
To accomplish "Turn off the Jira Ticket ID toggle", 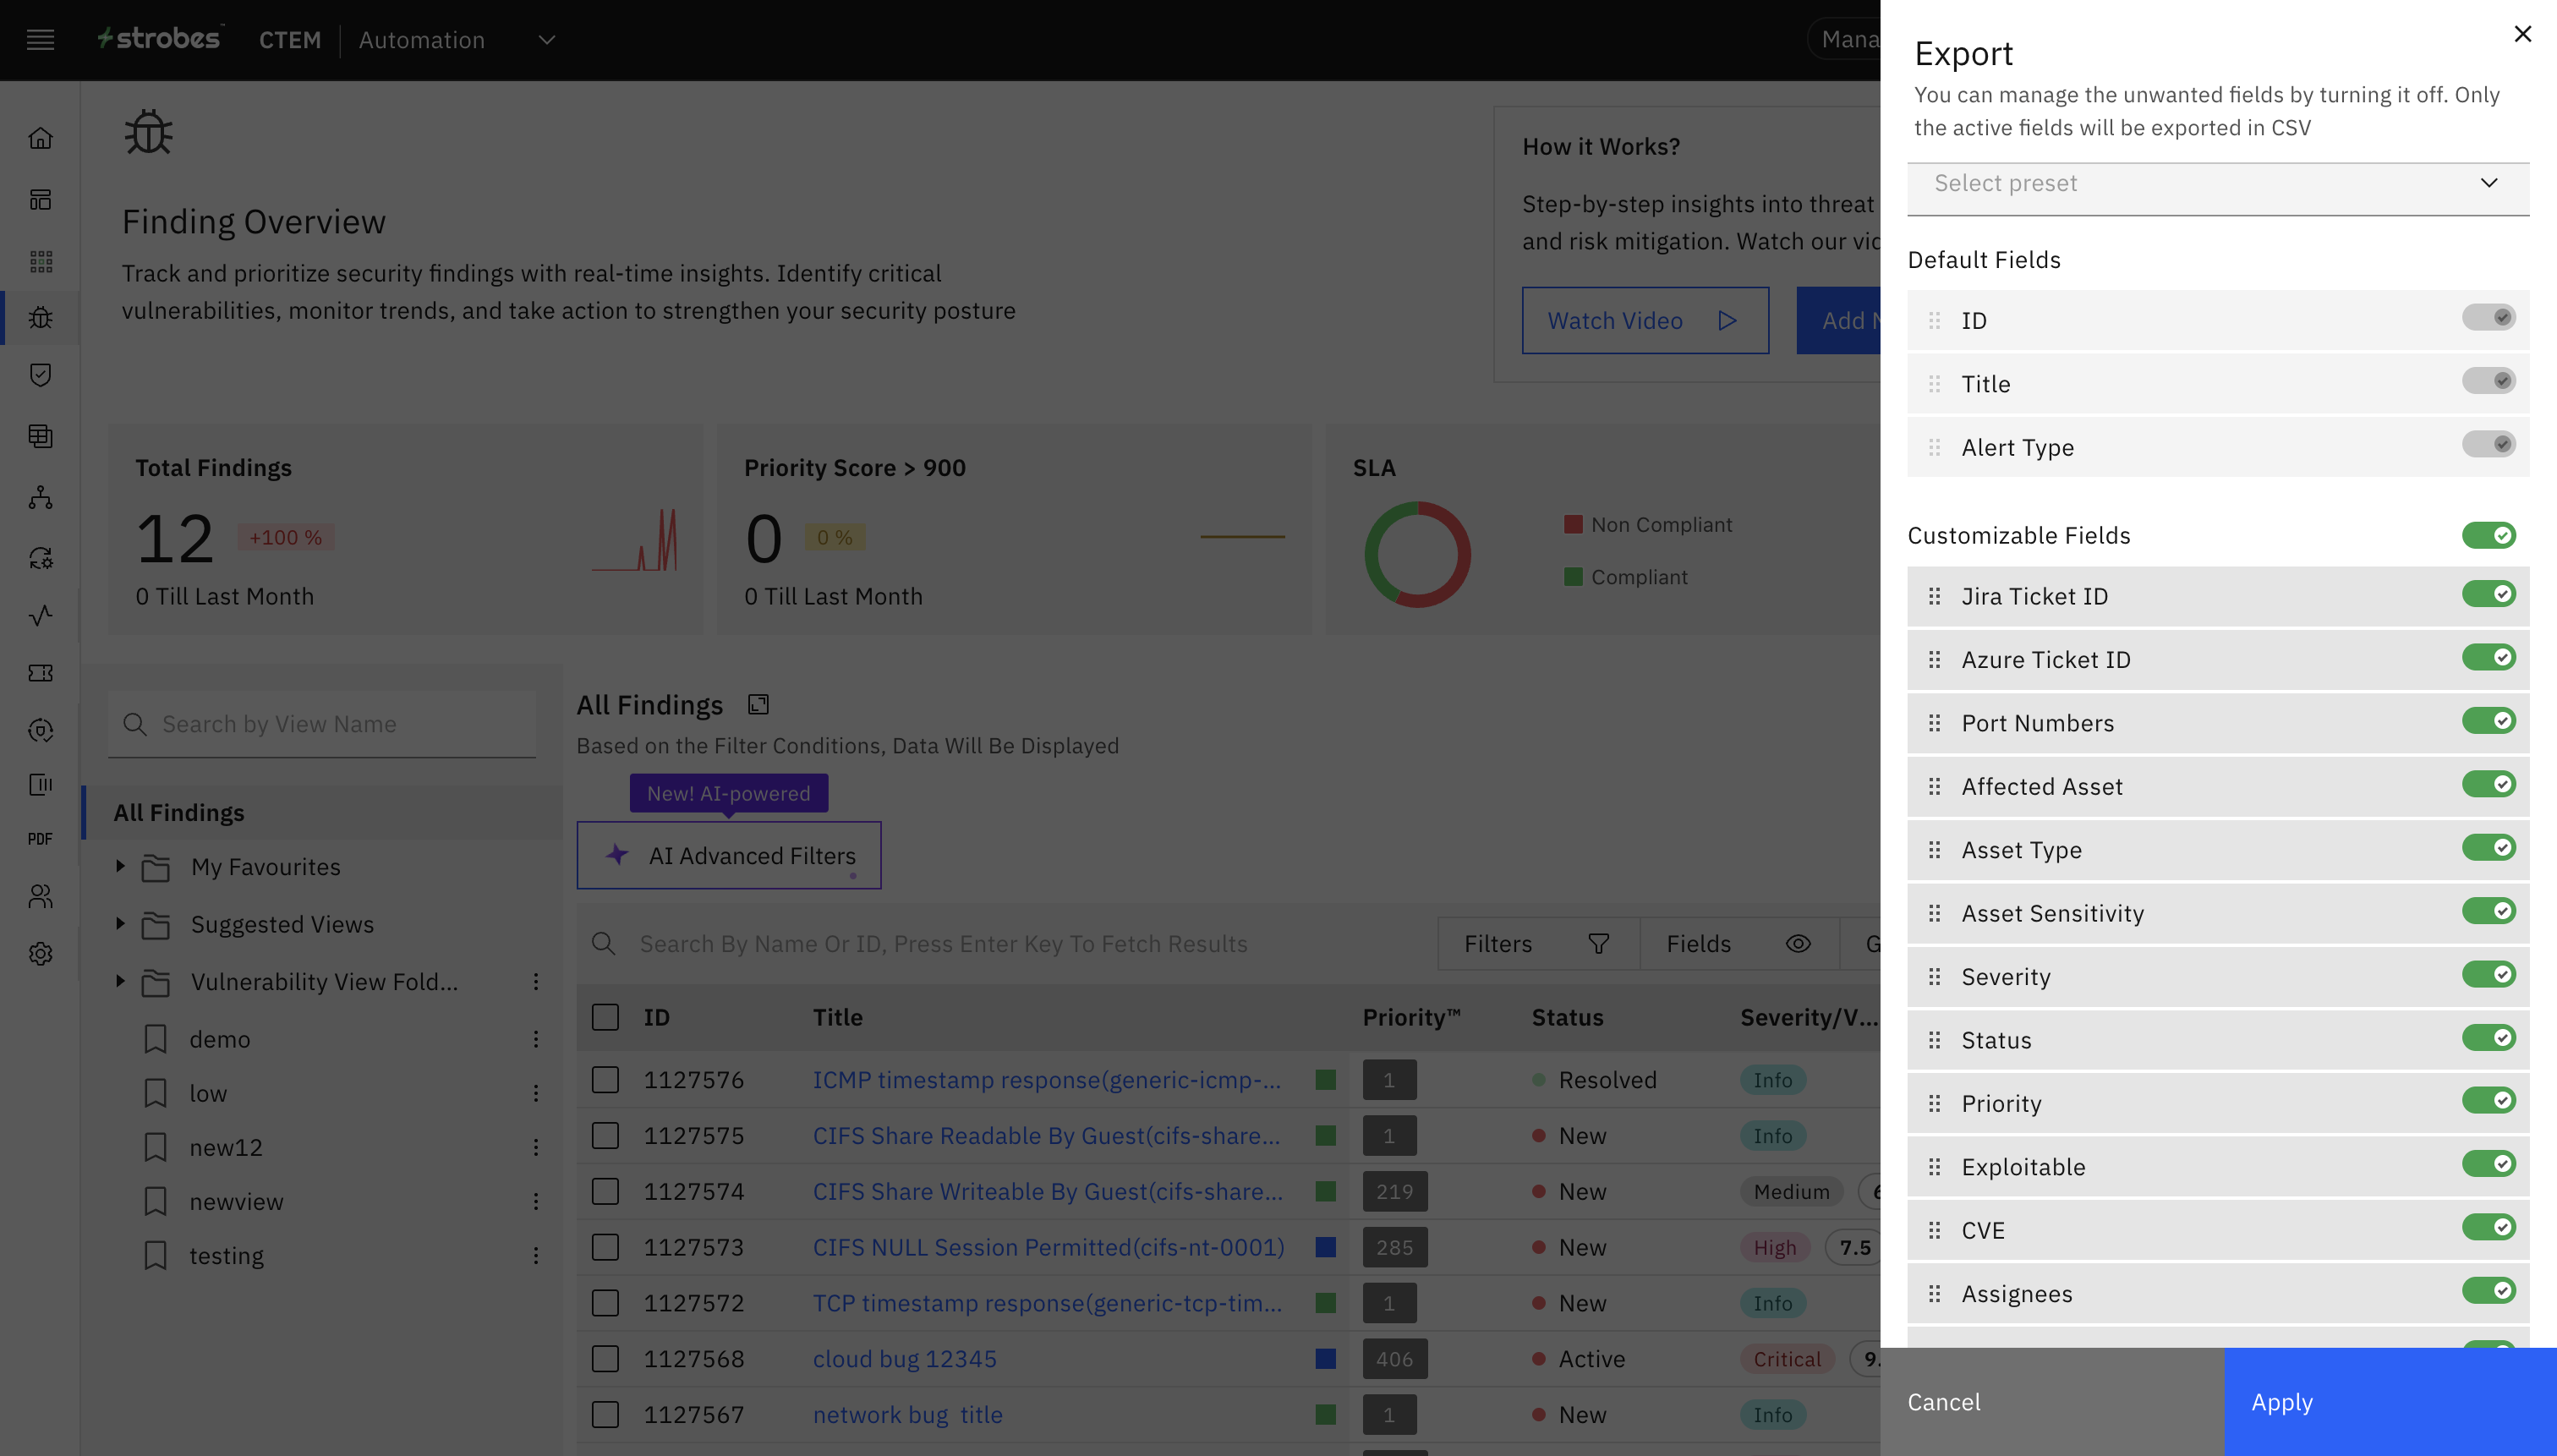I will coord(2488,595).
